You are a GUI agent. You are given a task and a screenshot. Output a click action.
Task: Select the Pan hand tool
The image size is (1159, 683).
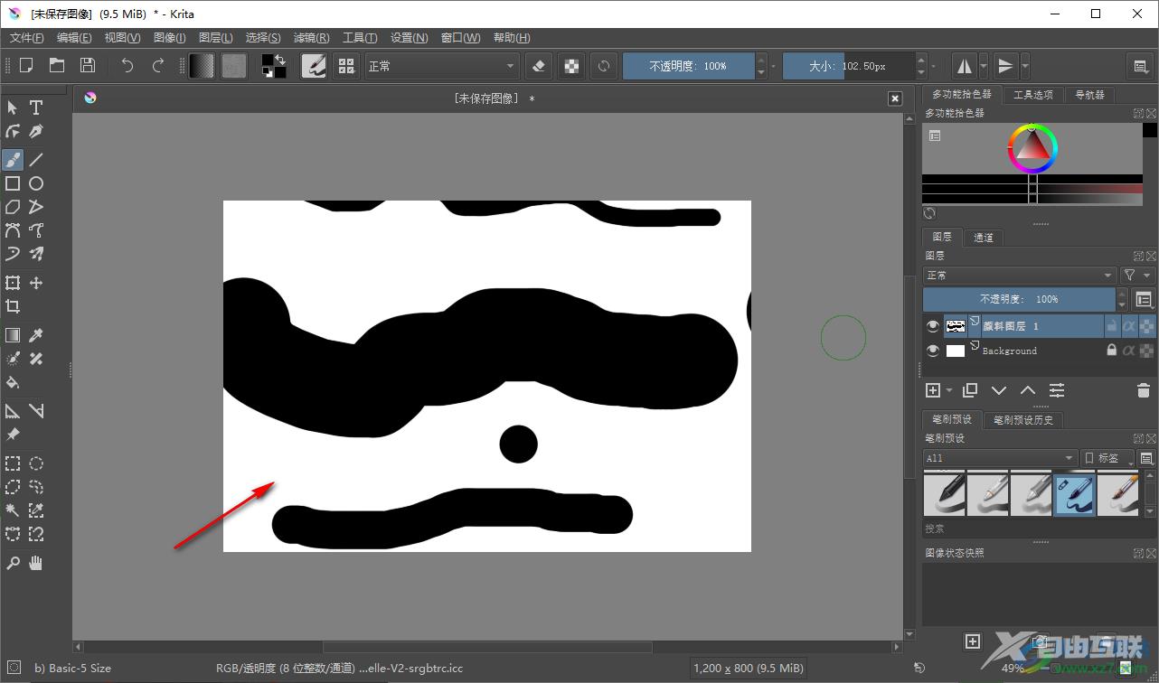point(36,563)
